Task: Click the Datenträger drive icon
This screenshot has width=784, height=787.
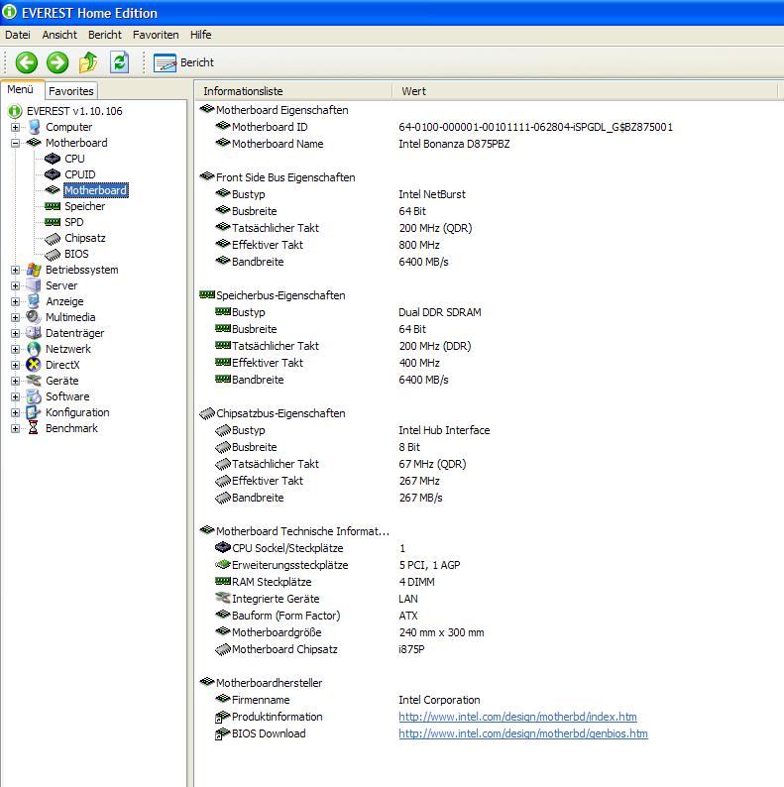Action: [34, 333]
